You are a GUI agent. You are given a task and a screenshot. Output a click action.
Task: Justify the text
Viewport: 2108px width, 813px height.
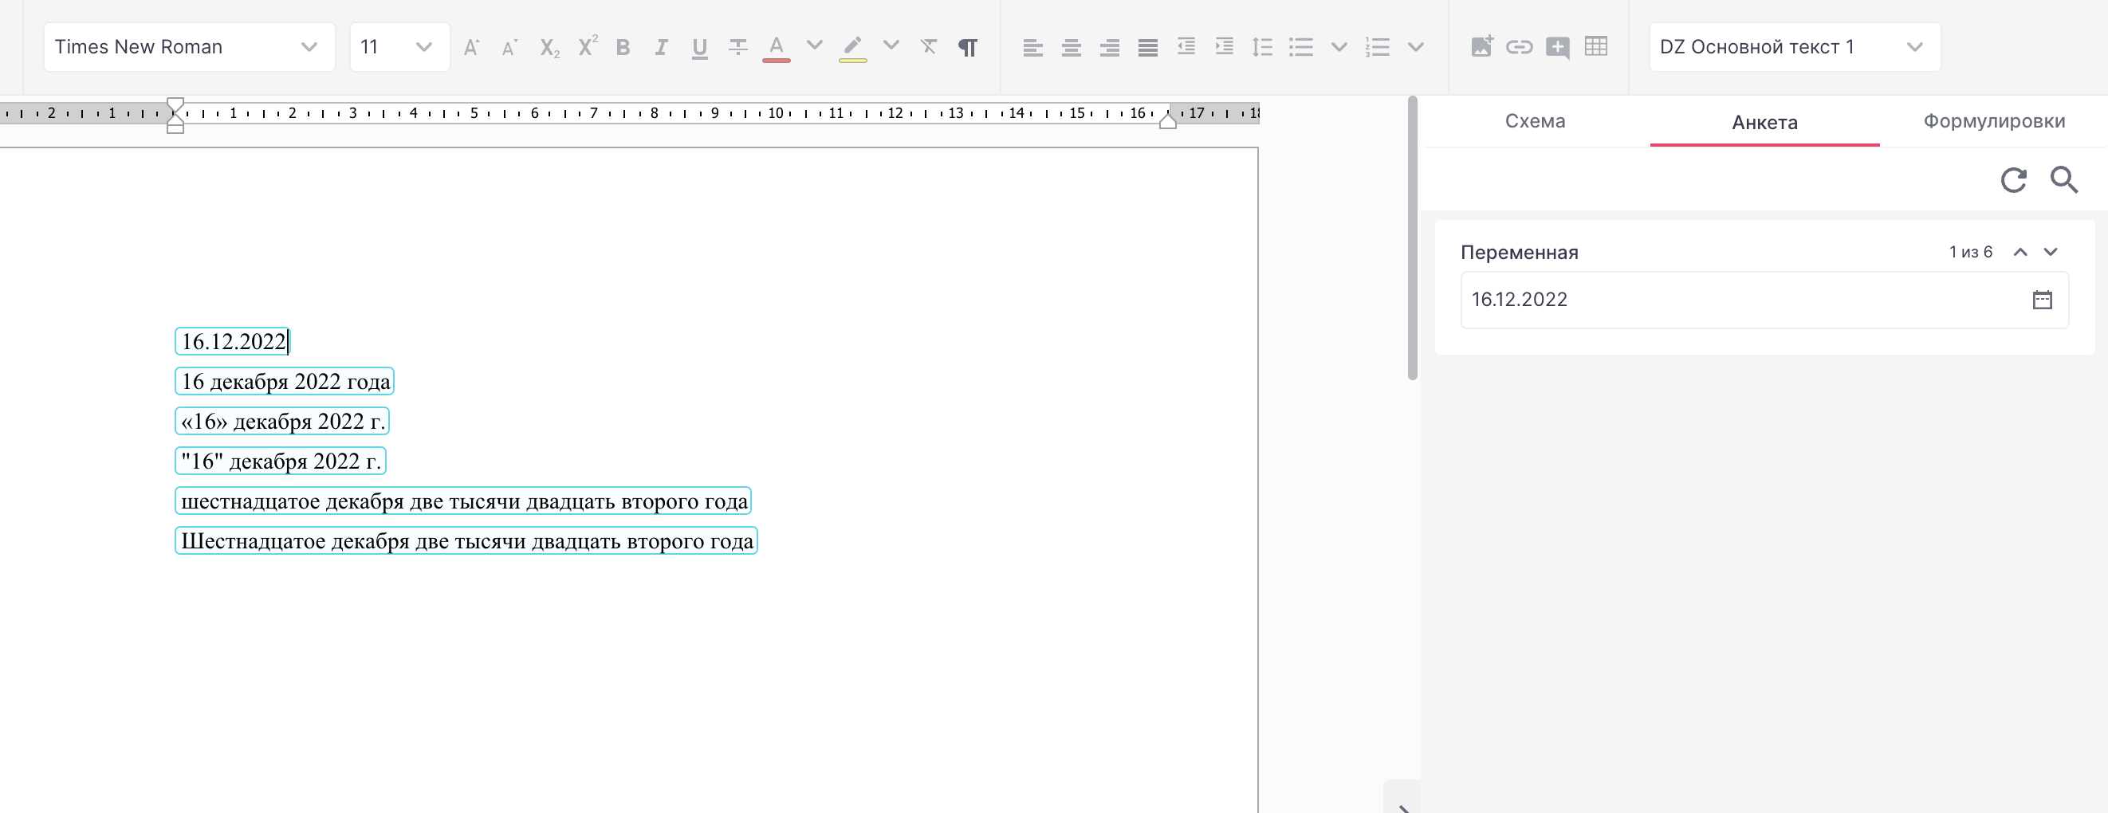pyautogui.click(x=1147, y=48)
